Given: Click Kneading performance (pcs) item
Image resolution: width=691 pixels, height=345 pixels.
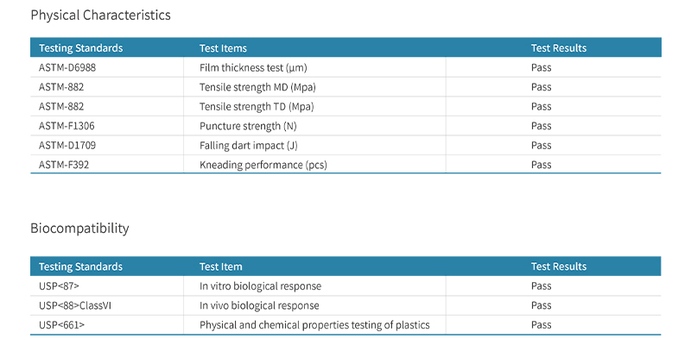Looking at the screenshot, I should (263, 165).
